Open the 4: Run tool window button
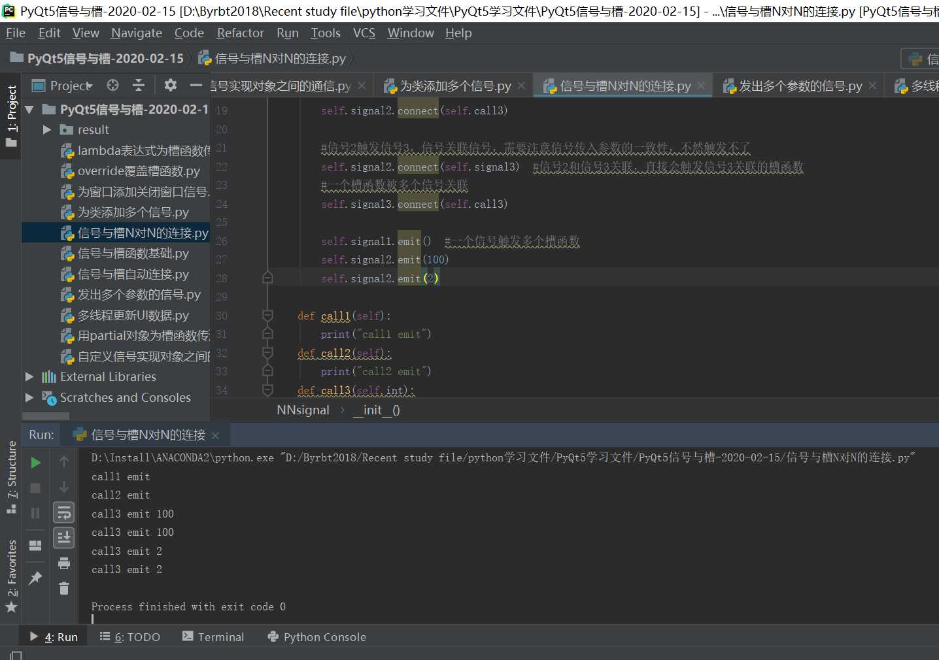The width and height of the screenshot is (939, 660). click(x=54, y=637)
